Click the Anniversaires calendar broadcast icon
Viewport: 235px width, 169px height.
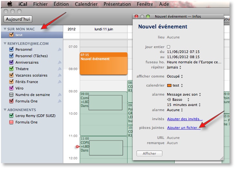coord(59,62)
